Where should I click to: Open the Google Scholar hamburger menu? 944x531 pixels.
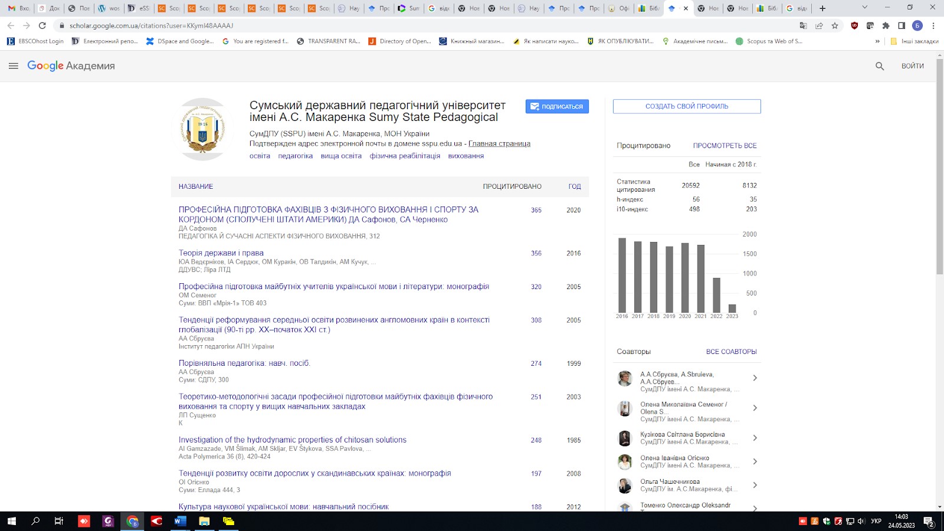[14, 66]
